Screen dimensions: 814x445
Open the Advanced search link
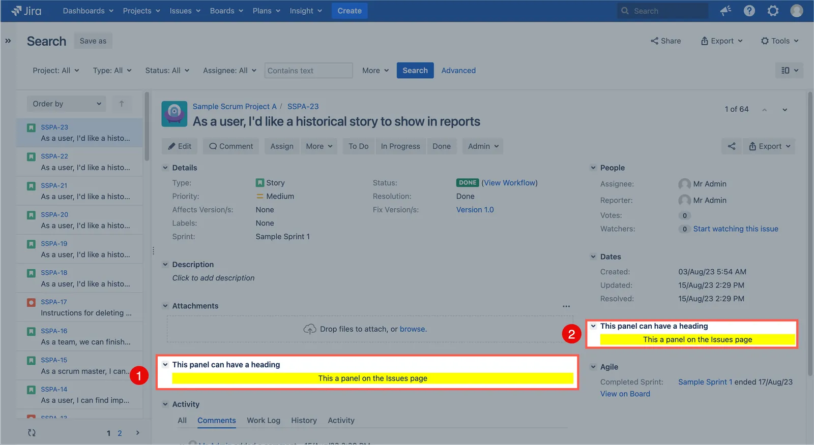(458, 71)
